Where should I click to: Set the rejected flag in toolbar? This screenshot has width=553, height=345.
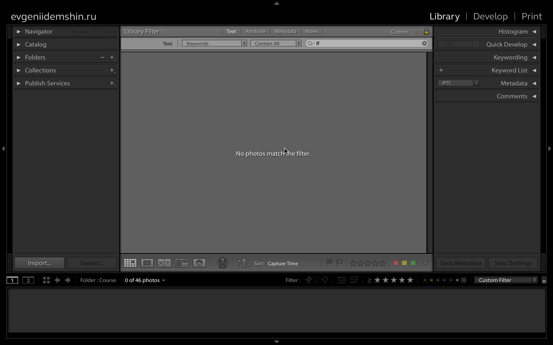coord(339,263)
